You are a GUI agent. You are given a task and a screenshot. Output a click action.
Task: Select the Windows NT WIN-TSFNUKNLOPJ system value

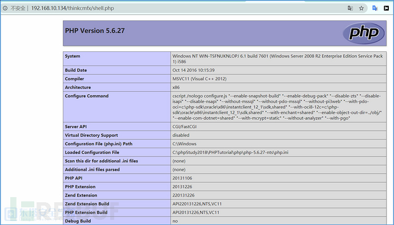[x=278, y=59]
